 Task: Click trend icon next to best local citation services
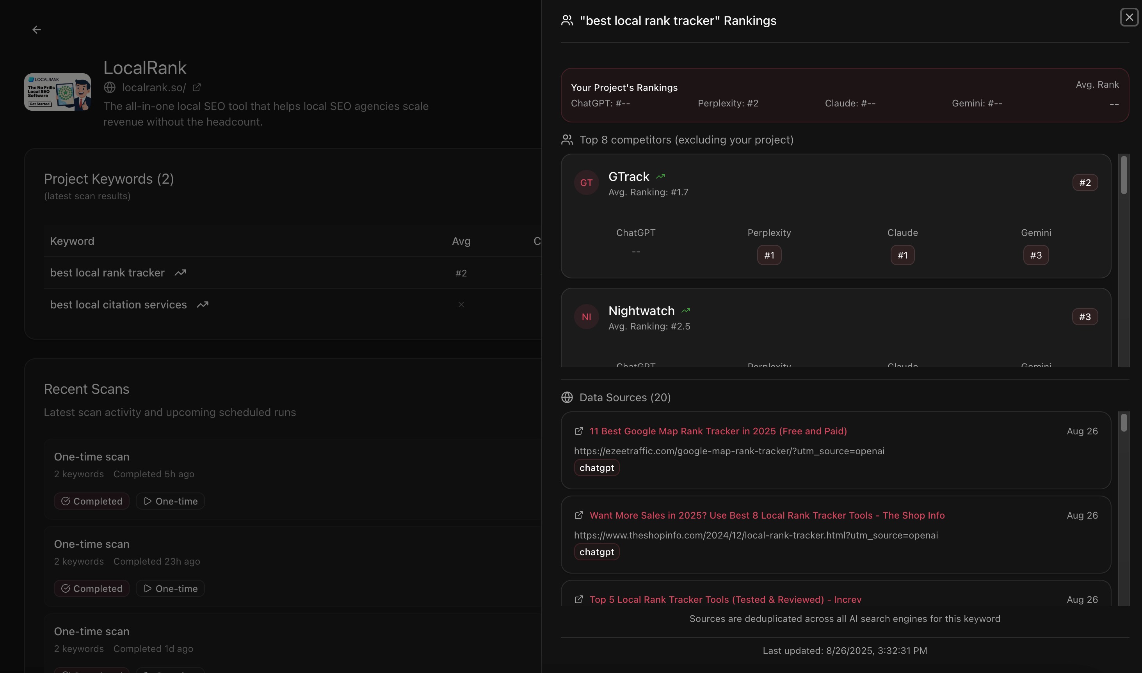[x=203, y=305]
